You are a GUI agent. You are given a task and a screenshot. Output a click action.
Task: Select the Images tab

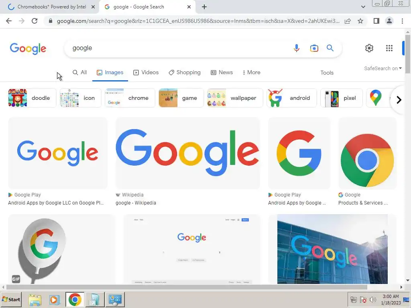point(110,73)
